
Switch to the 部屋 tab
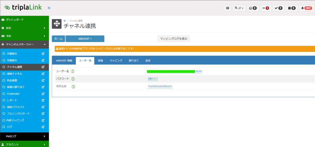(100, 61)
